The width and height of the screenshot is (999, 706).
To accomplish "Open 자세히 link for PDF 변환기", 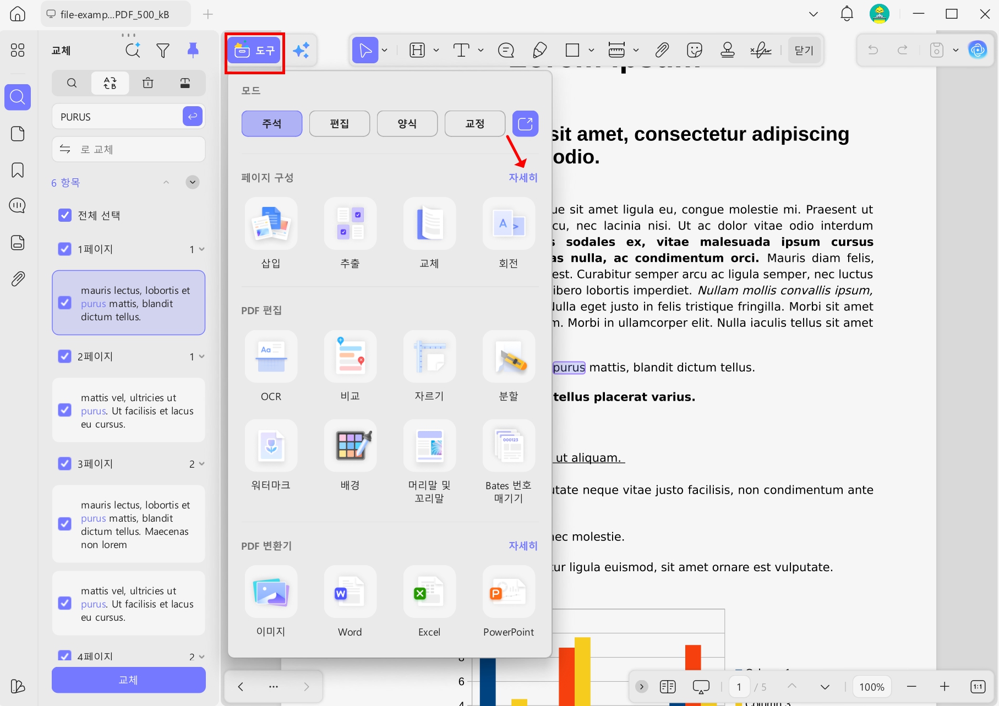I will point(523,546).
